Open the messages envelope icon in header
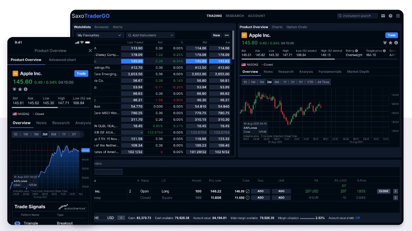Screen dimensions: 412x231 point(383,16)
